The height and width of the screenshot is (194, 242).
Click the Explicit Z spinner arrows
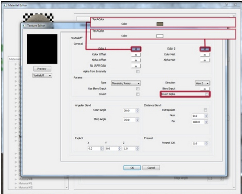[137, 149]
